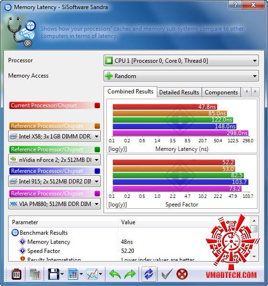Click the results list scroll up arrow
Viewport: 268px width, 286px height.
coord(254,221)
